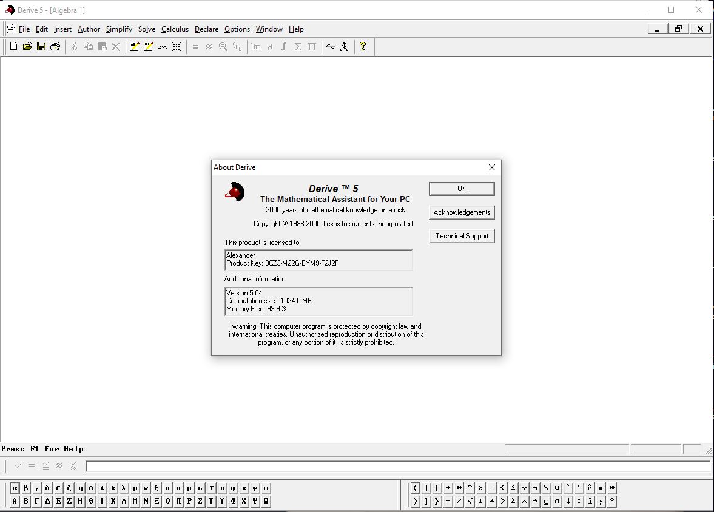The width and height of the screenshot is (714, 512).
Task: Click the Print toolbar icon
Action: click(x=55, y=47)
